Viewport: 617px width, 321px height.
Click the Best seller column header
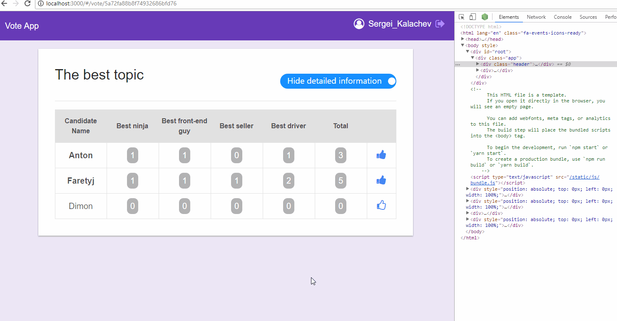[236, 126]
